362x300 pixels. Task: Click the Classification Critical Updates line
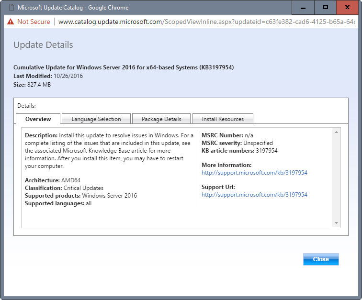(64, 188)
